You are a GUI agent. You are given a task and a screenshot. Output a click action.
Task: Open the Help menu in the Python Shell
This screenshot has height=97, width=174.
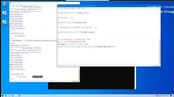point(35,5)
